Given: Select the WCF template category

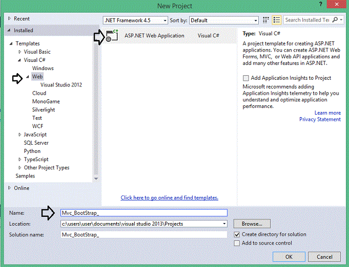Looking at the screenshot, I should (x=37, y=126).
